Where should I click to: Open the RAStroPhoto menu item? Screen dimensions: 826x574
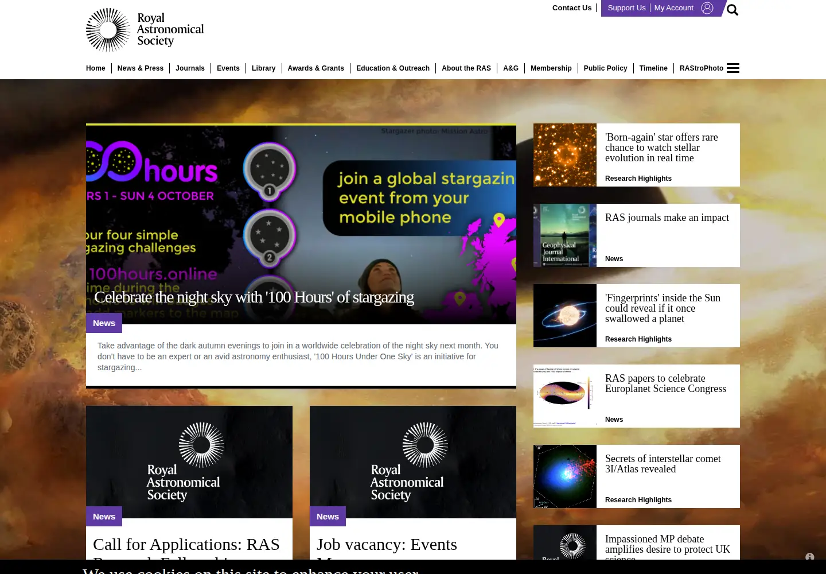(x=702, y=68)
